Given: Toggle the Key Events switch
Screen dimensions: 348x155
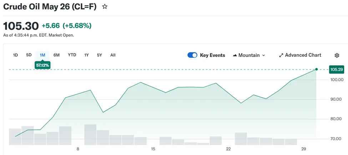Looking at the screenshot, I should [x=192, y=55].
